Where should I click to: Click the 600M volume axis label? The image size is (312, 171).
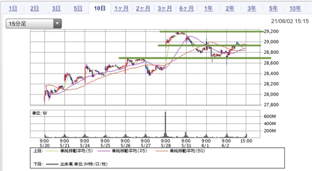270,116
